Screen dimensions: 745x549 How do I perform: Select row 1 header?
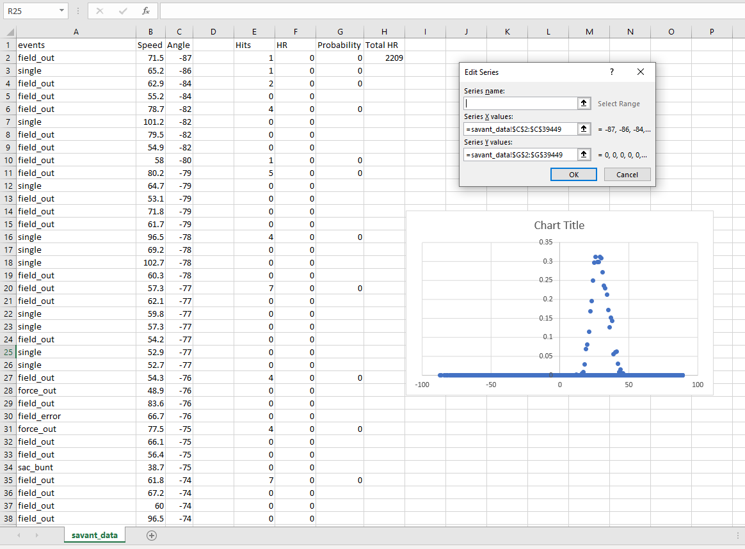(8, 45)
